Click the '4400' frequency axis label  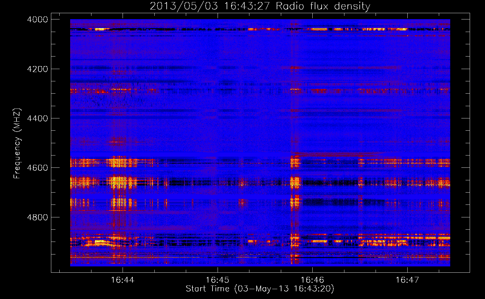[37, 118]
